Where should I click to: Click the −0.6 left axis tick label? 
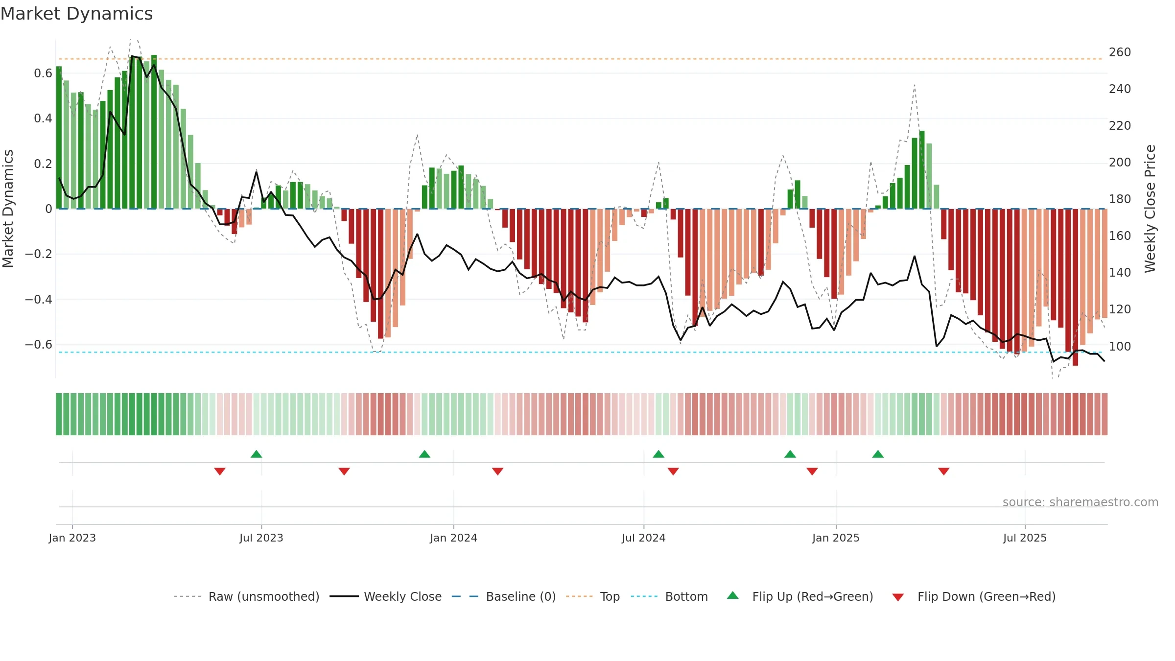coord(39,344)
